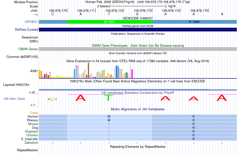237x156 pixels.
Task: Click the green M 1567 codon block
Action: point(110,22)
